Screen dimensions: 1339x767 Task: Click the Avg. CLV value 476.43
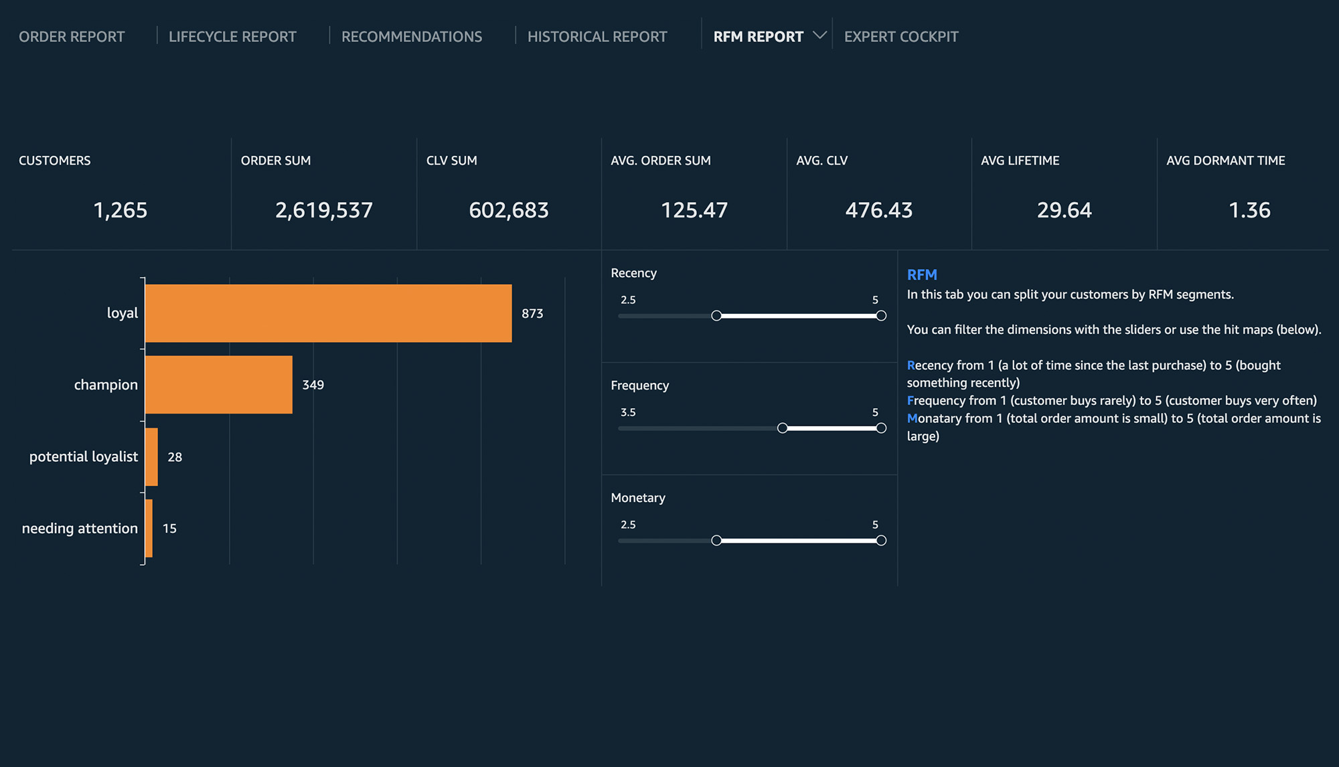tap(878, 210)
